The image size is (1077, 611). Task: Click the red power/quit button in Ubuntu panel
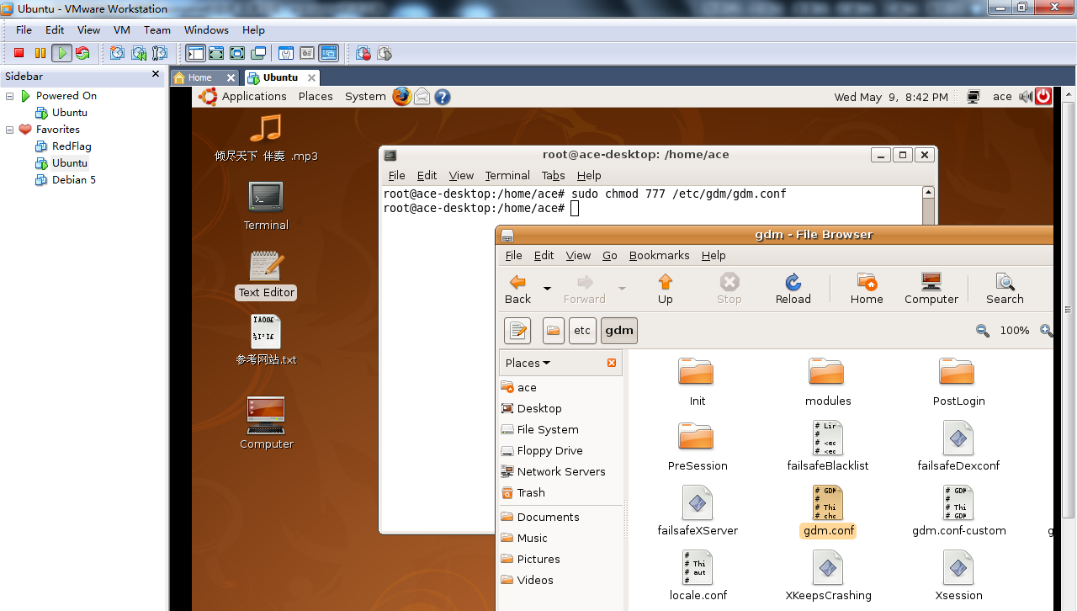(x=1043, y=96)
